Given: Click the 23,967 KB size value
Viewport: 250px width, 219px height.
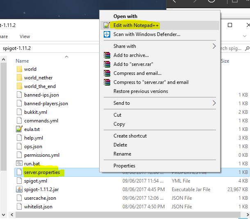Looking at the screenshot, I should 237,190.
